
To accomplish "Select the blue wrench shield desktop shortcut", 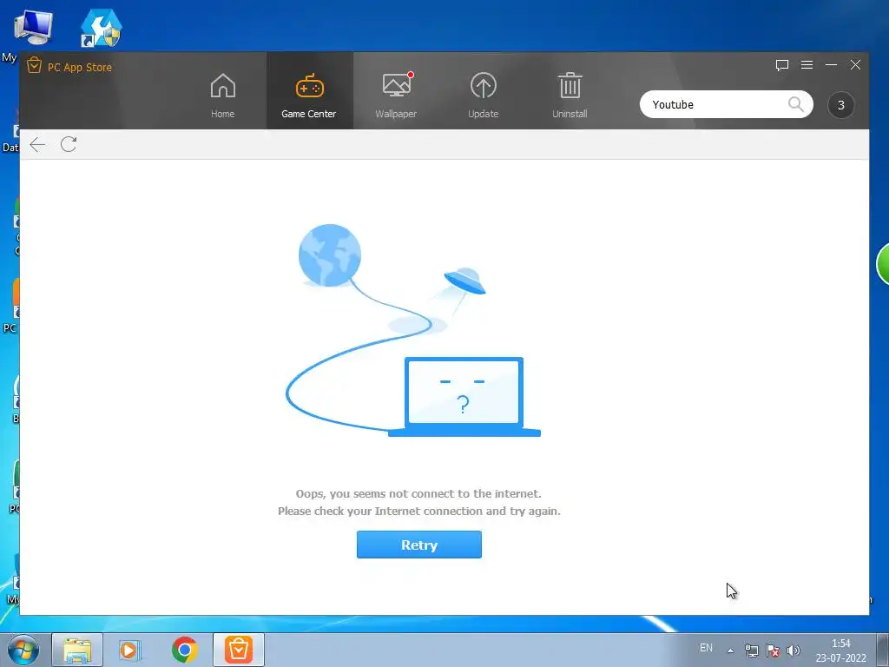I will click(x=101, y=29).
